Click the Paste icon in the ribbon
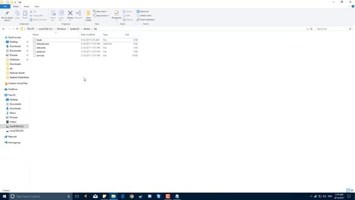 [x=25, y=13]
